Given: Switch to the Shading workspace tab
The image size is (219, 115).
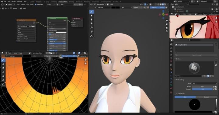Looking at the screenshot, I should [71, 2].
